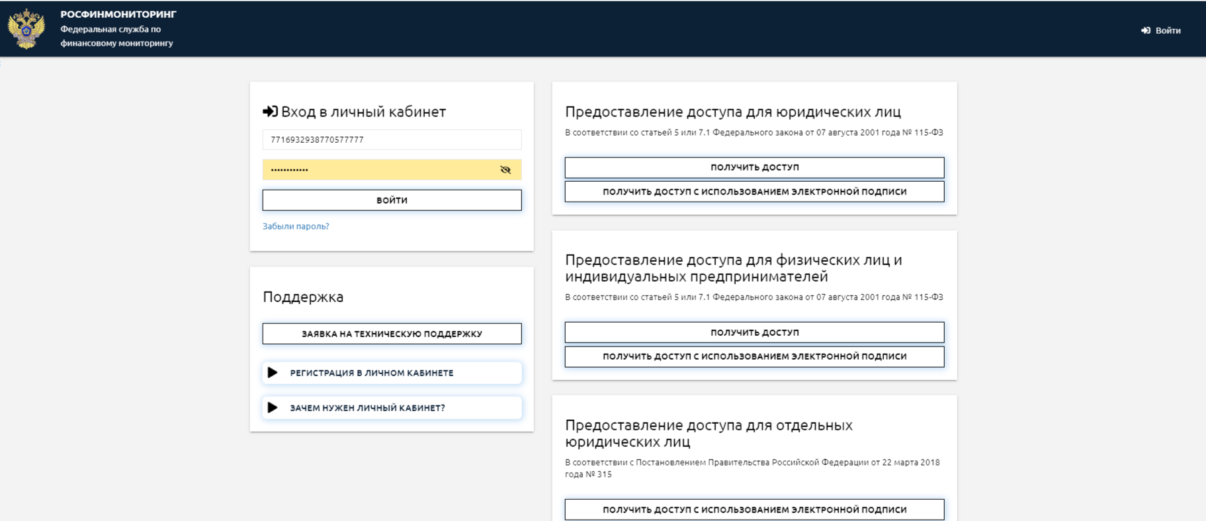This screenshot has height=521, width=1206.
Task: Expand Регистрация в личном кабинете section
Action: 392,373
